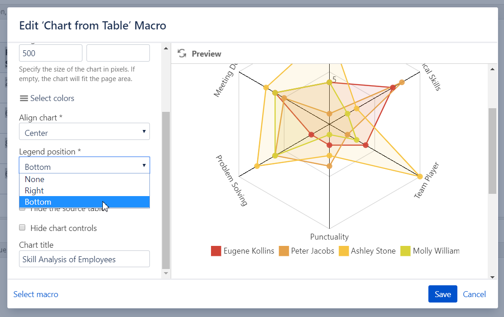504x317 pixels.
Task: Click the Preview refresh icon
Action: point(182,53)
